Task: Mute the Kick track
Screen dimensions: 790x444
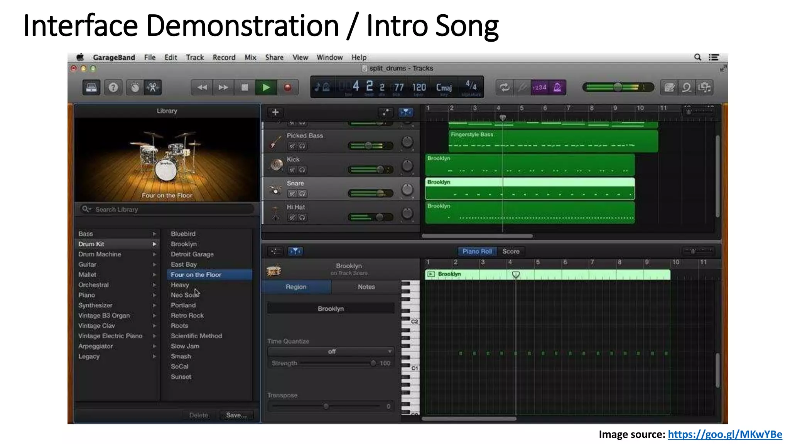Action: point(292,170)
